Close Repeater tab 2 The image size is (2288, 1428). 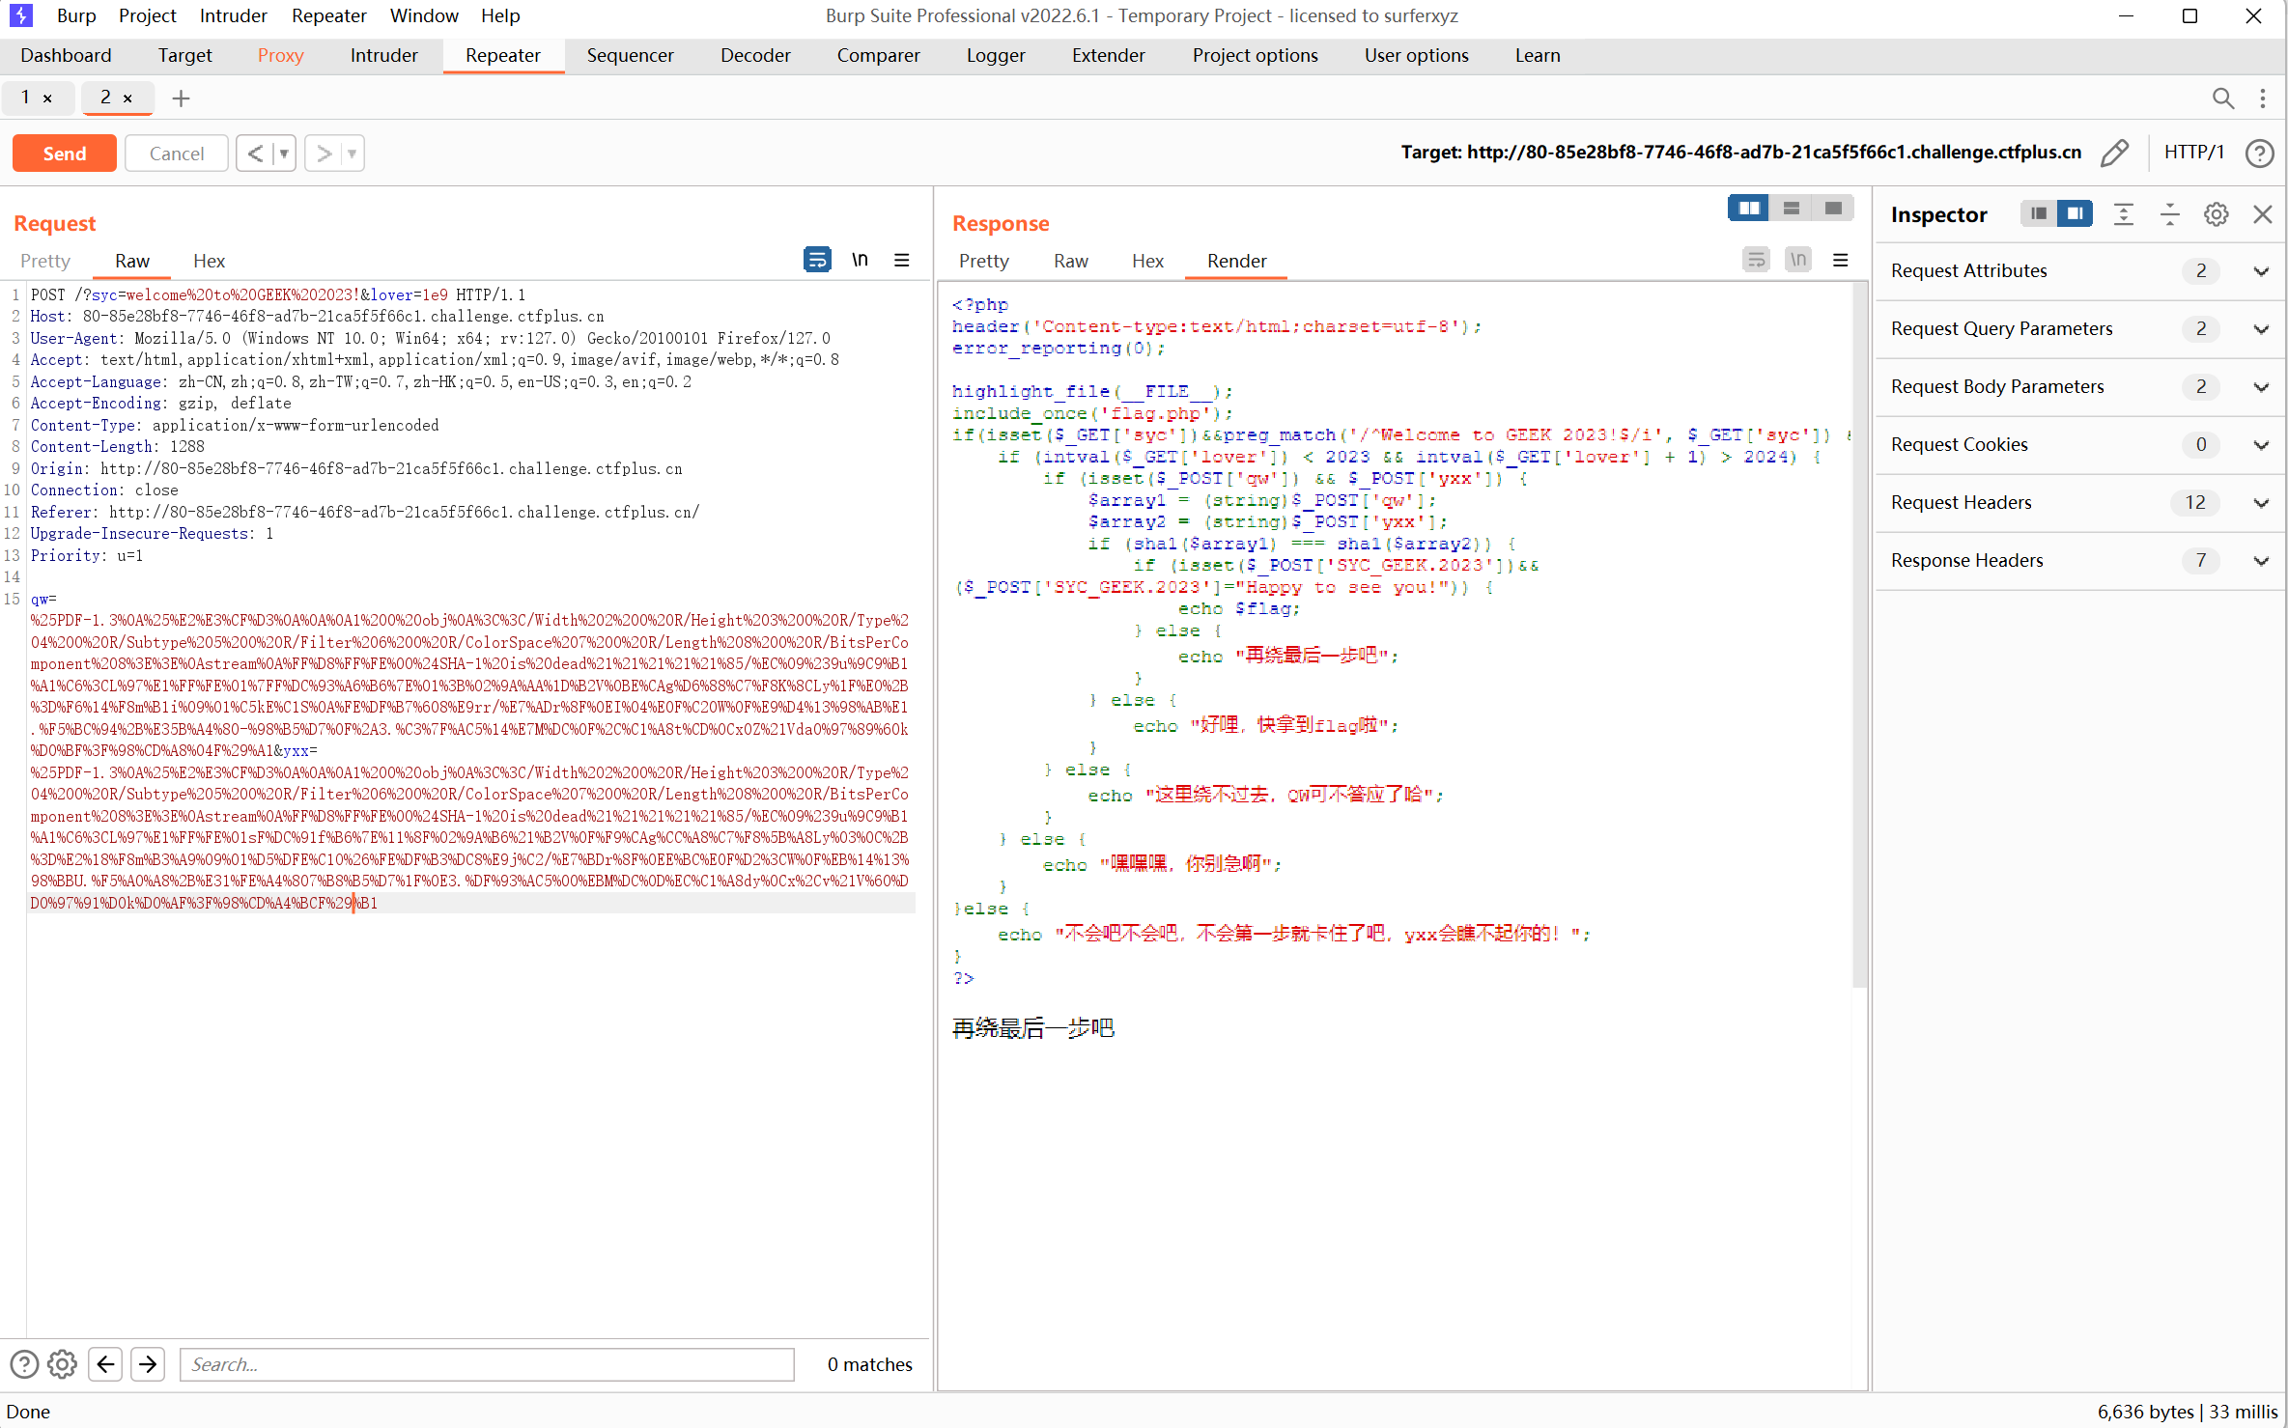[x=127, y=98]
